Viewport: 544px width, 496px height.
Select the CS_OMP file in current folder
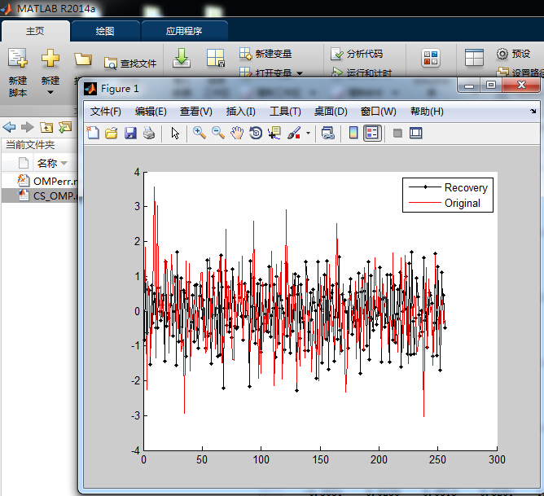point(47,195)
